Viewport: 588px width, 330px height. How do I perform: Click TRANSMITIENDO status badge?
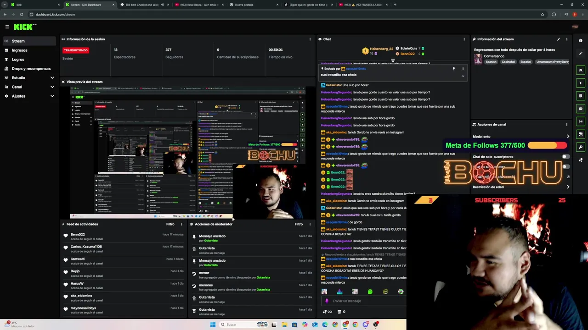click(x=76, y=50)
